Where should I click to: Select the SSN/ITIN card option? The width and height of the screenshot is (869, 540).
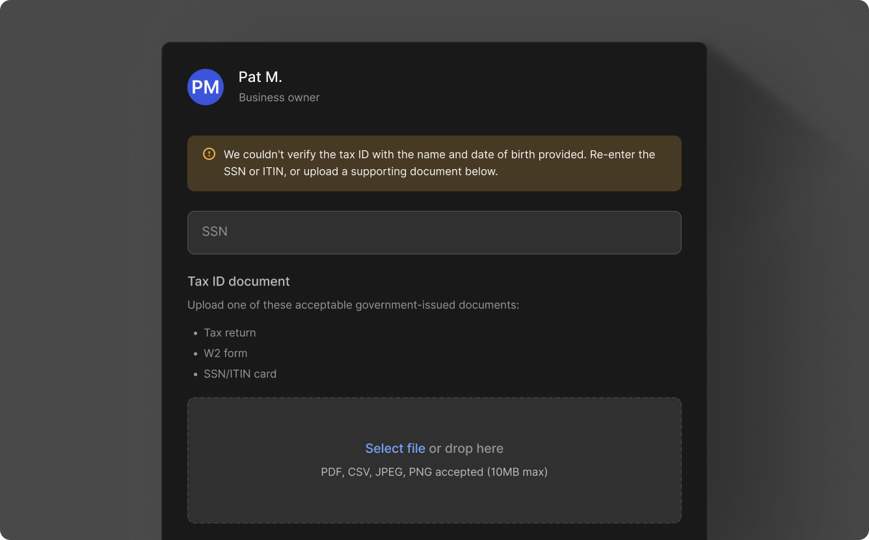tap(240, 373)
